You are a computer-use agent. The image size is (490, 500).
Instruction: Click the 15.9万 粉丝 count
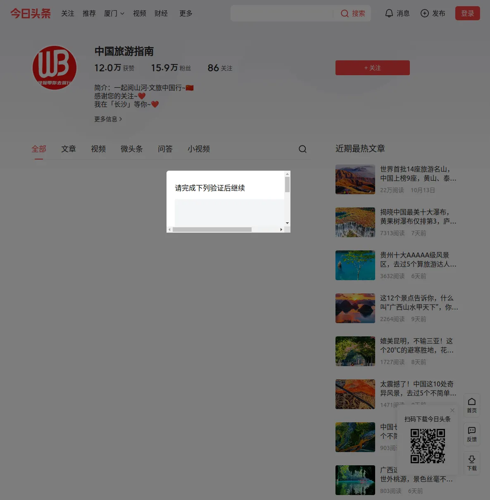[x=171, y=68]
